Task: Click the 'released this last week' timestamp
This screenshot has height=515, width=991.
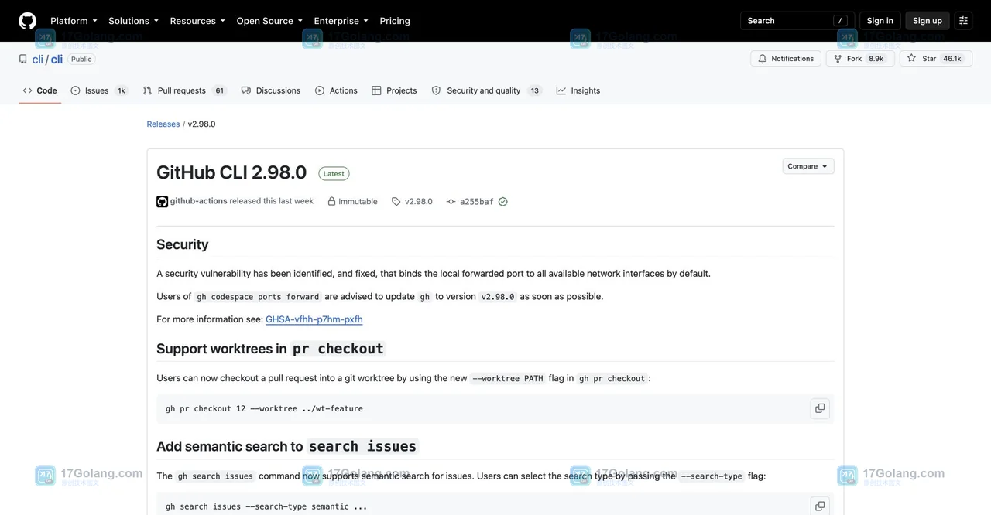Action: click(272, 201)
